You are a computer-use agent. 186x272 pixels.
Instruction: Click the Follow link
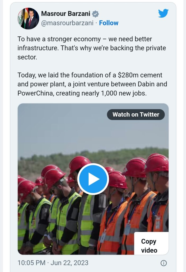109,23
